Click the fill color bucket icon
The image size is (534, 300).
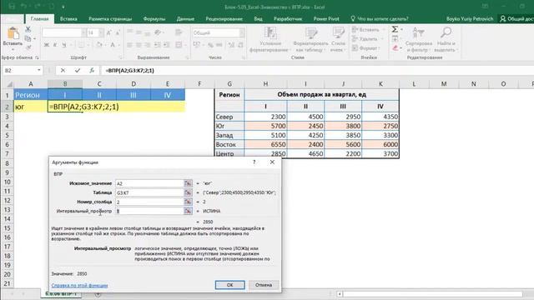pos(98,45)
